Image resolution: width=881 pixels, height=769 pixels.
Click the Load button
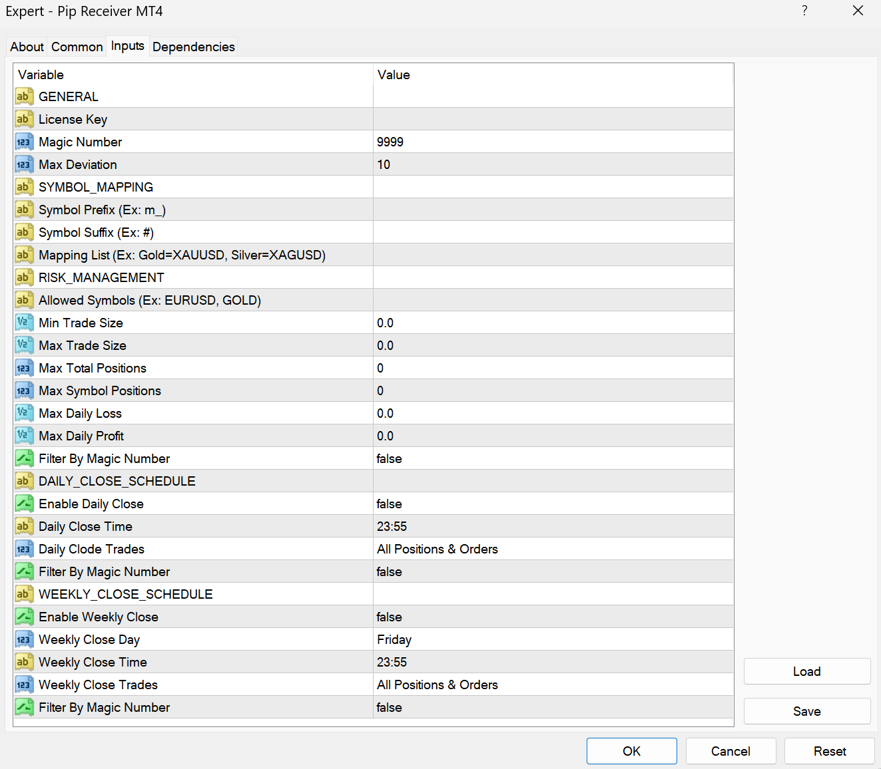[x=806, y=671]
